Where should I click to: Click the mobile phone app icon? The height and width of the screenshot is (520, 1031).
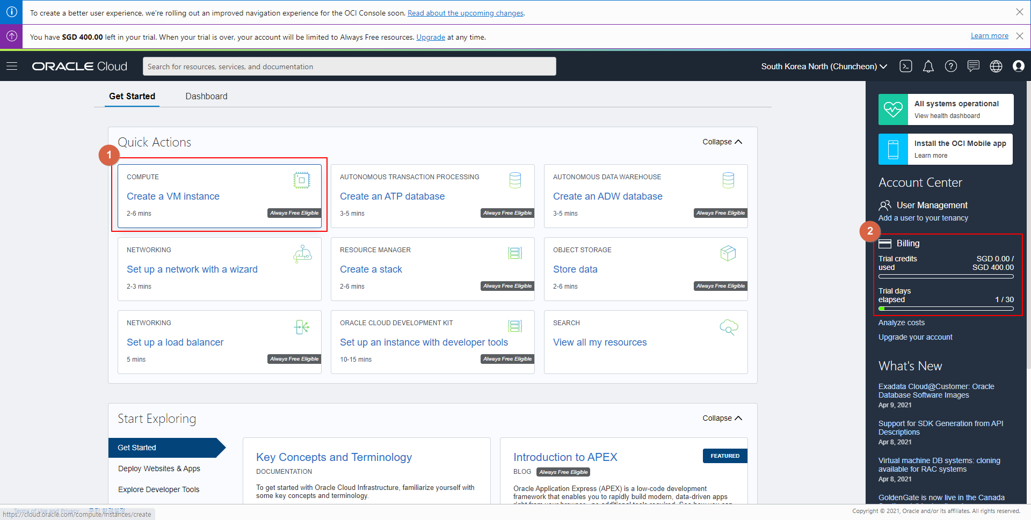[893, 149]
